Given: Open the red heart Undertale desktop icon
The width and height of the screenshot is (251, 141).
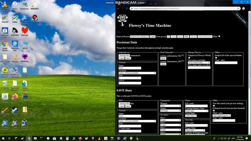Looking at the screenshot, I should (x=25, y=31).
